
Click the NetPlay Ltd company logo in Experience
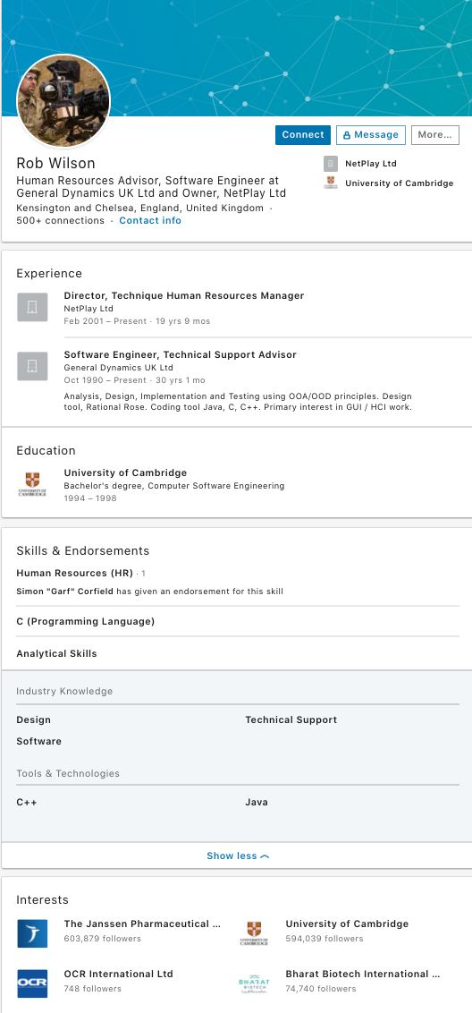click(x=32, y=308)
